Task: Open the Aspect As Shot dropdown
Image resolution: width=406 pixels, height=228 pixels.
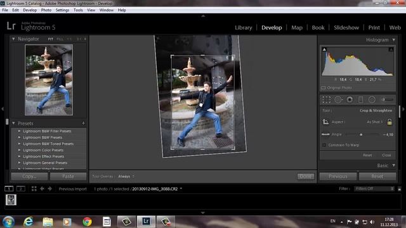Action: click(x=375, y=122)
